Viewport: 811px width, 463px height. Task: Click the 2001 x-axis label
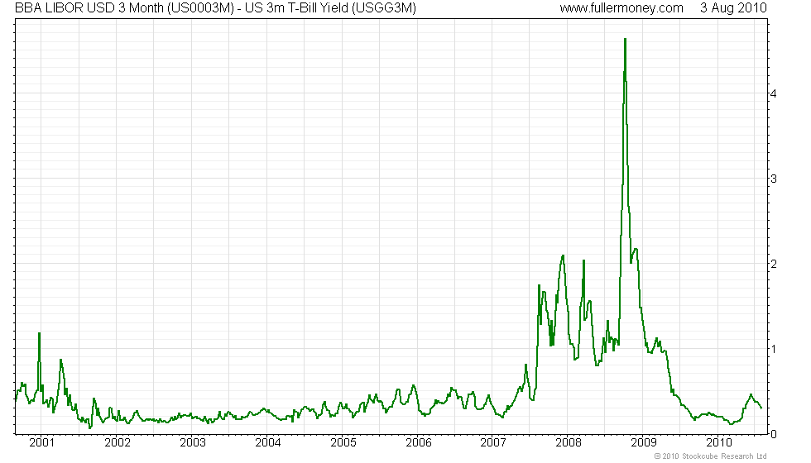click(x=42, y=442)
